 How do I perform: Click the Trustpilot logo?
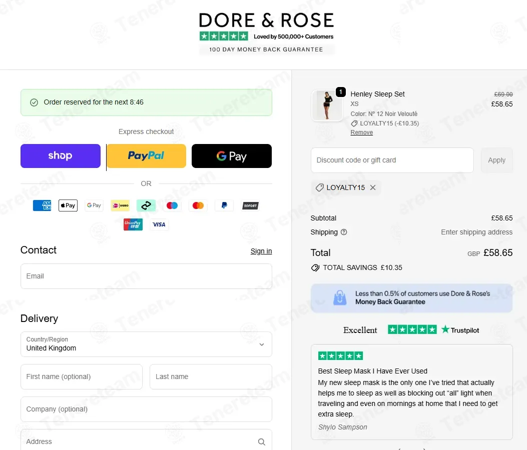(460, 330)
